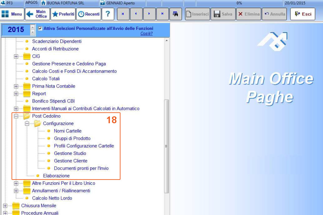Go to next record arrow
Screen dimensions: 323x215
(x=149, y=14)
